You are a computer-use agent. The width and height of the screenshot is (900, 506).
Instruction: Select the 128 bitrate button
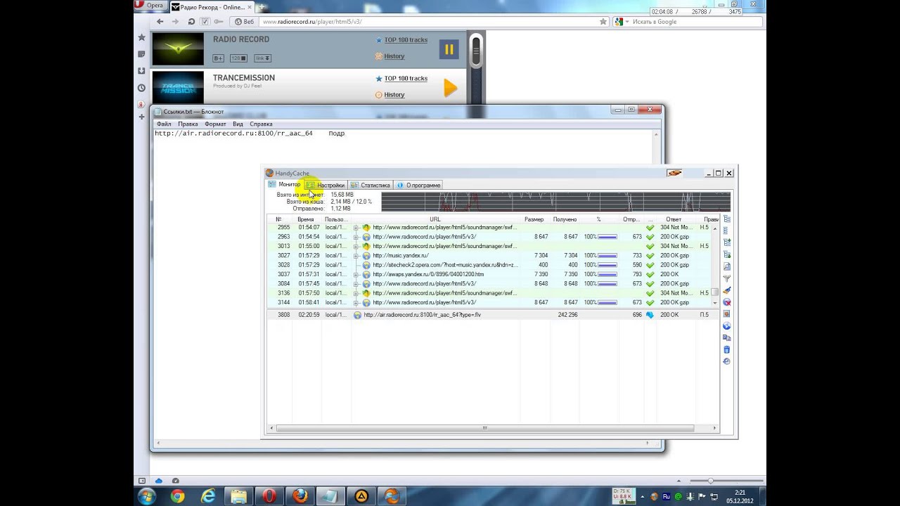[239, 58]
